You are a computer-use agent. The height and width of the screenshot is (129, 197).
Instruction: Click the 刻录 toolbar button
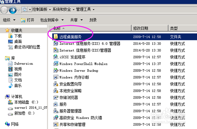pos(93,20)
